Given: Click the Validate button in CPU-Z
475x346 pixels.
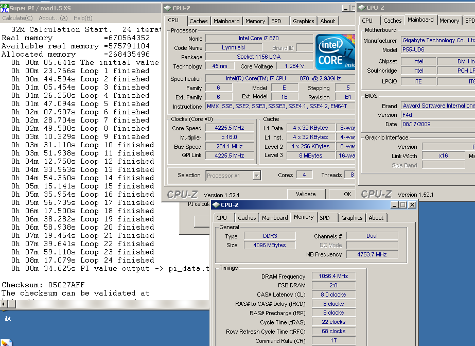Looking at the screenshot, I should click(x=306, y=194).
